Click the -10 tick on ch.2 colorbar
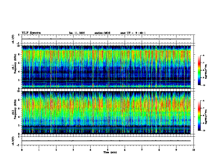This screenshot has width=218, height=168. [x=203, y=131]
